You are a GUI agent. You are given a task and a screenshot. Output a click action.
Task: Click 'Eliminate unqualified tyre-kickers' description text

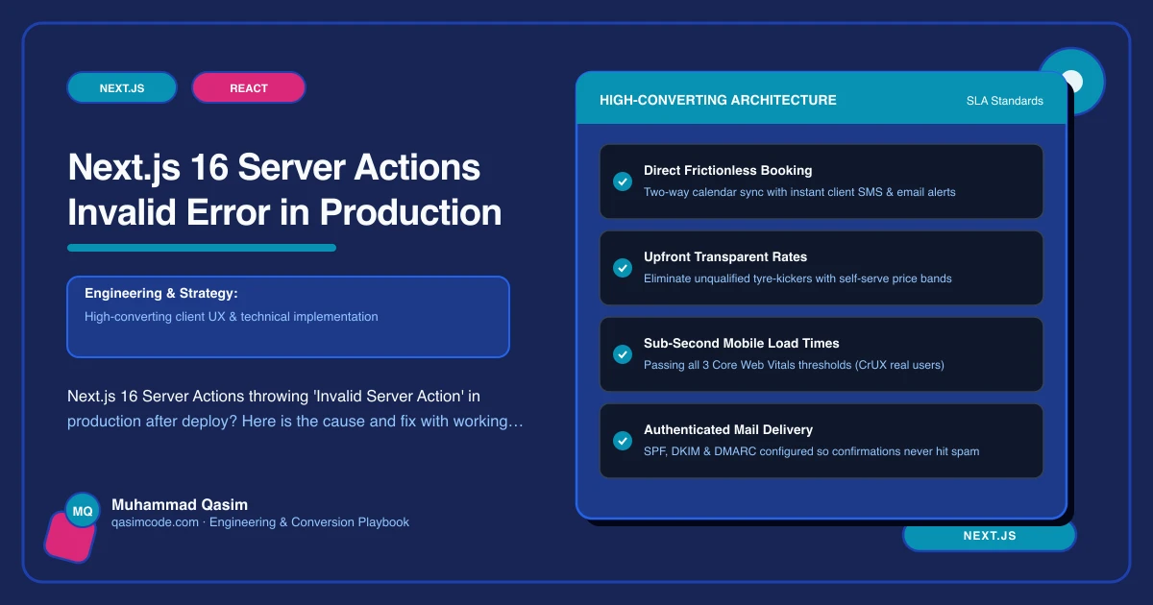click(797, 278)
